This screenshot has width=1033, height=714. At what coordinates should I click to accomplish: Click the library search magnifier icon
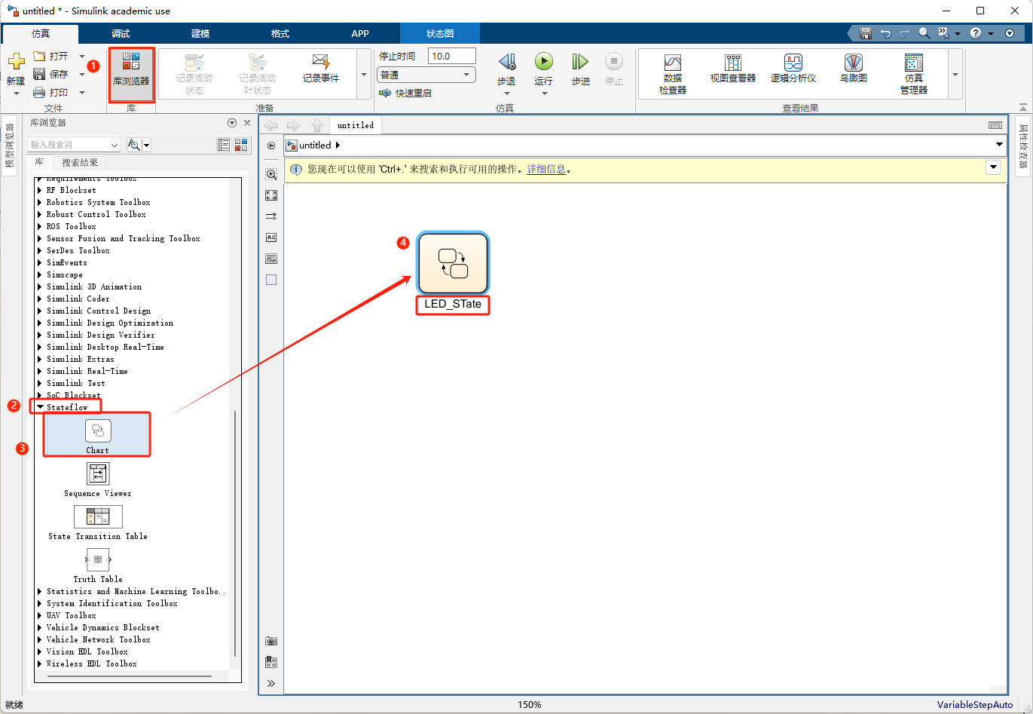pos(134,145)
